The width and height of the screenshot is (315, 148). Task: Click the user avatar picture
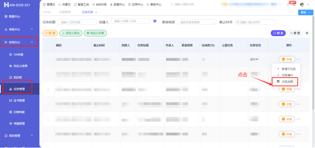(302, 5)
